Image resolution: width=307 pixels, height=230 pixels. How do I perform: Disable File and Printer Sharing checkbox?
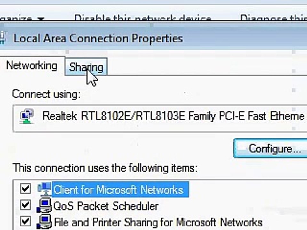click(x=26, y=221)
